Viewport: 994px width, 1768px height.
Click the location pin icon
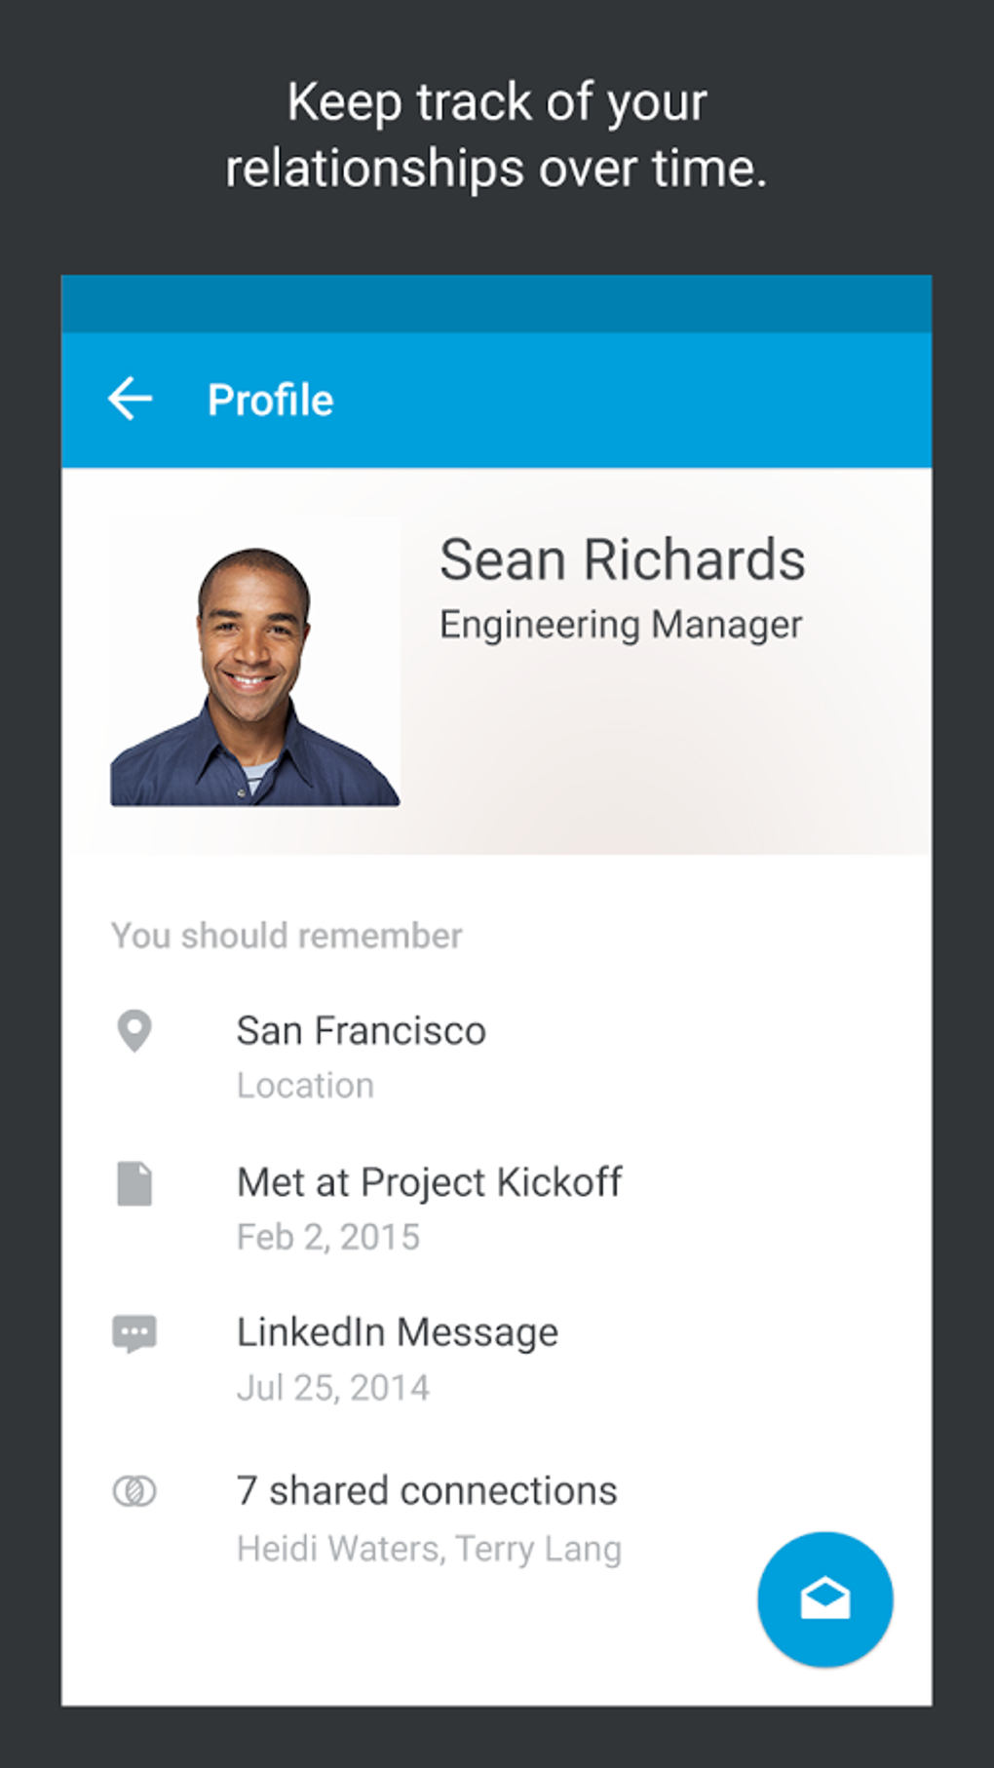[x=134, y=1031]
